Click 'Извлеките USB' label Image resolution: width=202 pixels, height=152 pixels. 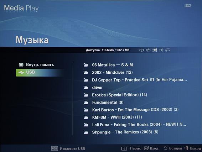click(73, 149)
